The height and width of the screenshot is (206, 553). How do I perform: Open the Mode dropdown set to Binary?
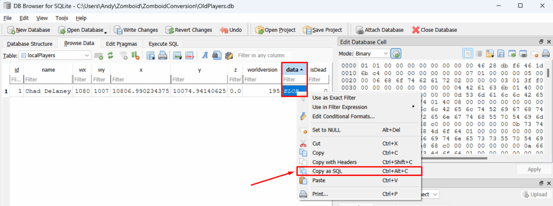tap(372, 53)
